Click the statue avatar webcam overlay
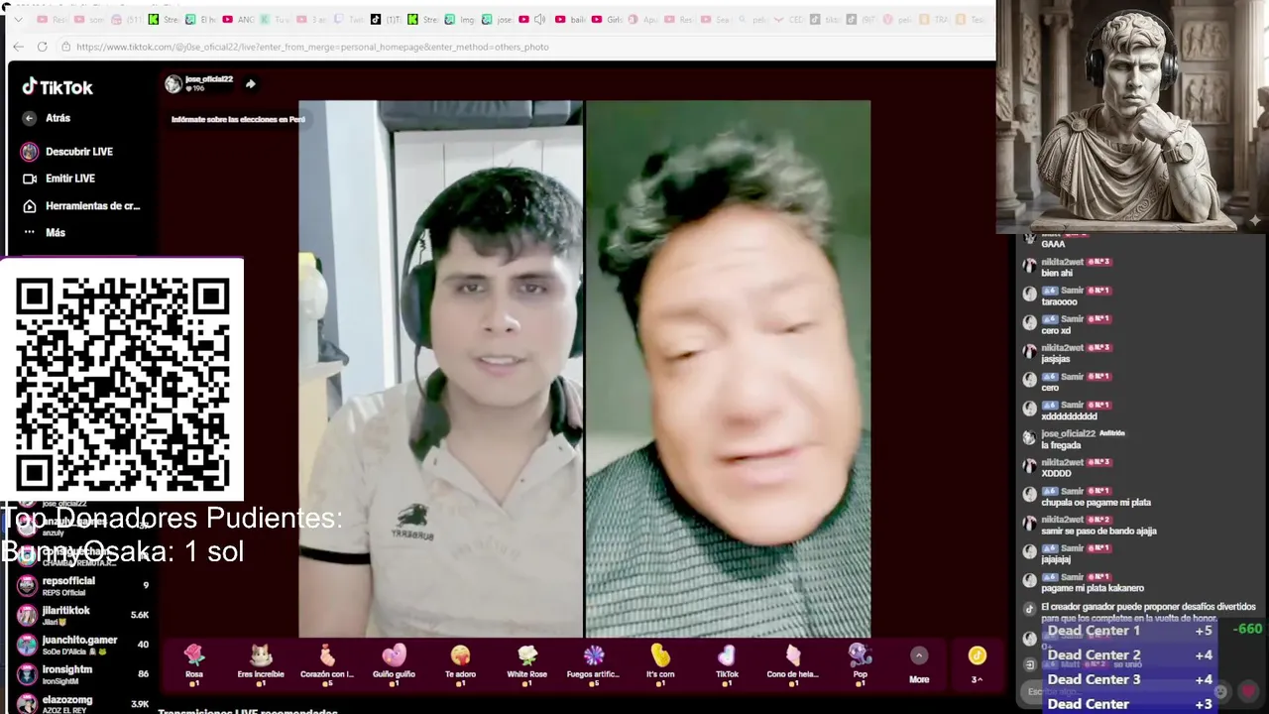This screenshot has width=1269, height=714. 1132,117
